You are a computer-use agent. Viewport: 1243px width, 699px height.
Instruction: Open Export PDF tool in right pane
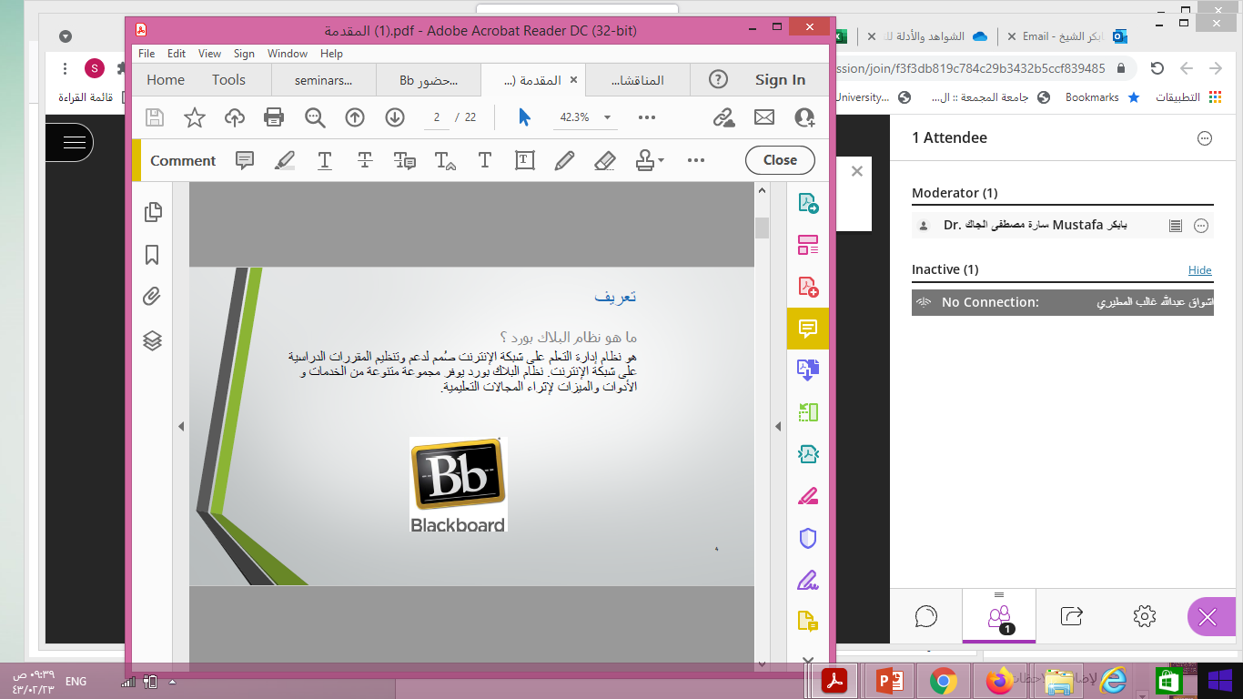click(808, 203)
